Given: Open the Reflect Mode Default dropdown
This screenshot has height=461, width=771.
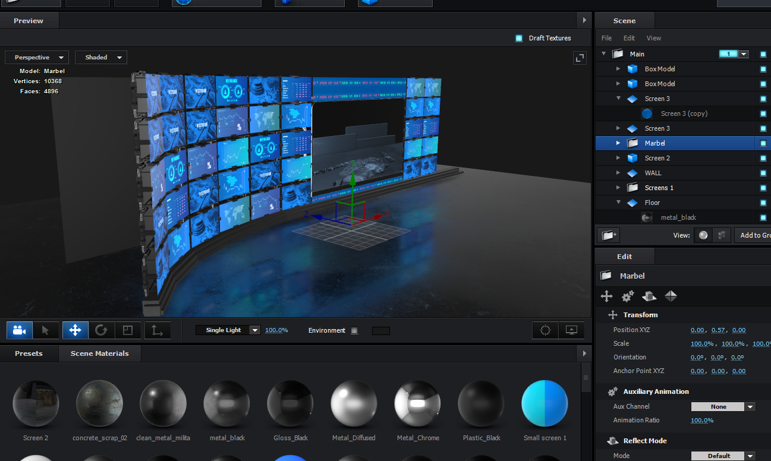Looking at the screenshot, I should tap(723, 456).
